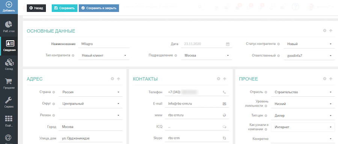This screenshot has height=144, width=338.
Task: Click gear next to Тип контрагента label
Action: pyautogui.click(x=73, y=56)
